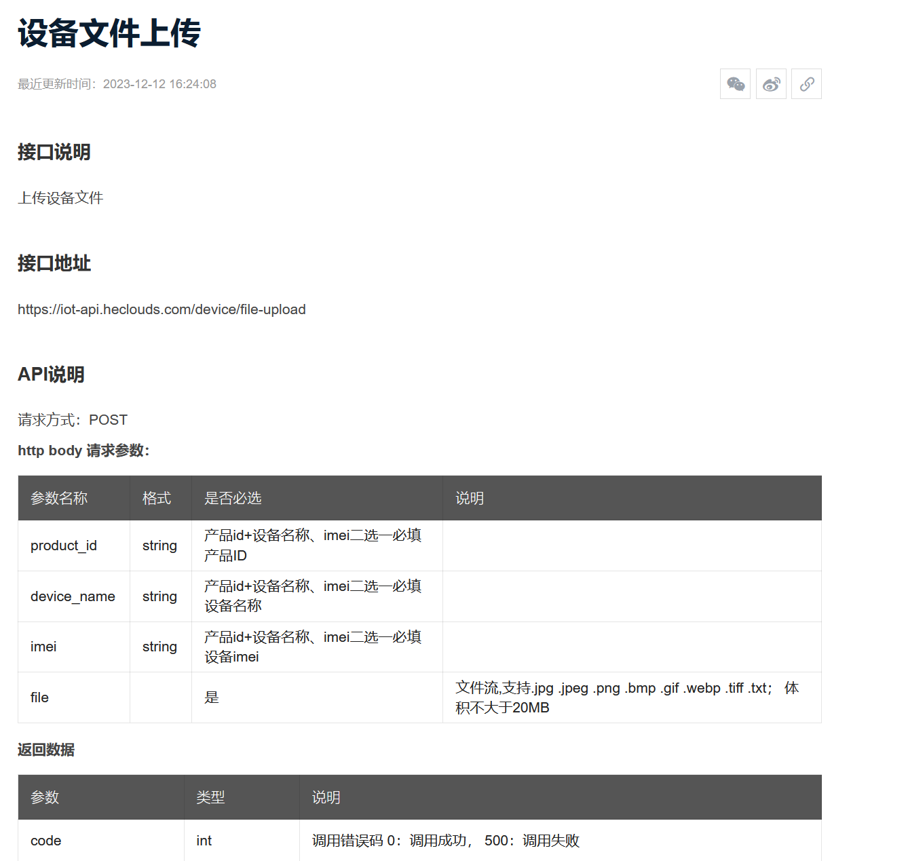The width and height of the screenshot is (908, 861).
Task: Click the 上传设备文件 description text
Action: tap(60, 198)
